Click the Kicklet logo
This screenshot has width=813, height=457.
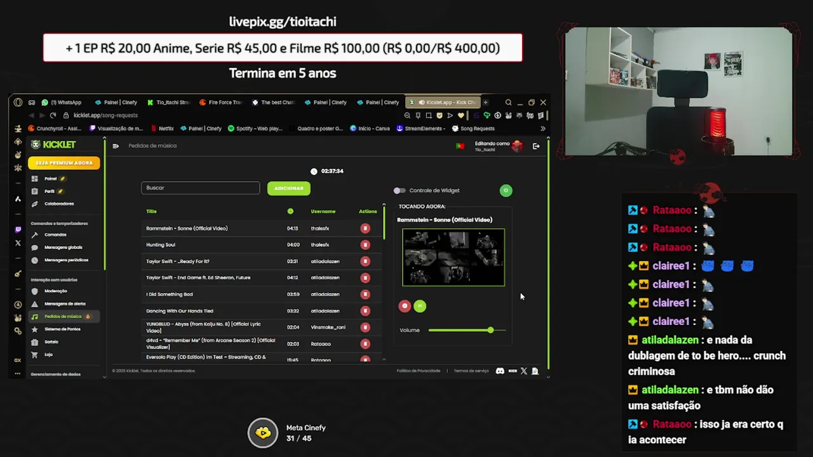tap(53, 145)
